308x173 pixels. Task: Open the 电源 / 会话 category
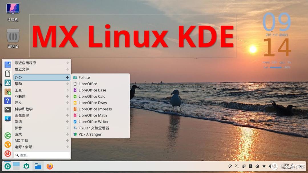pyautogui.click(x=42, y=147)
